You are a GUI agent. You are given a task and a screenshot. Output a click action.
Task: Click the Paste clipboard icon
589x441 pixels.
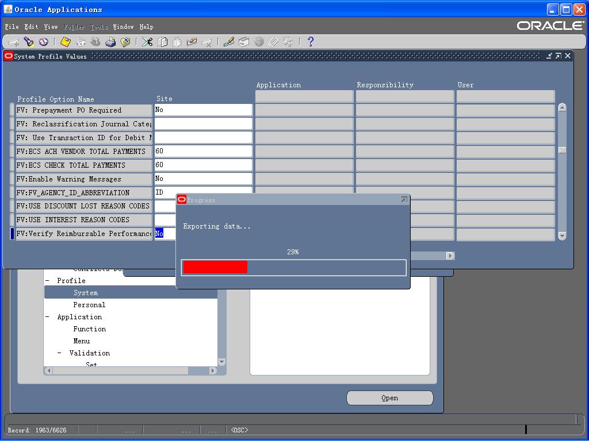[177, 42]
